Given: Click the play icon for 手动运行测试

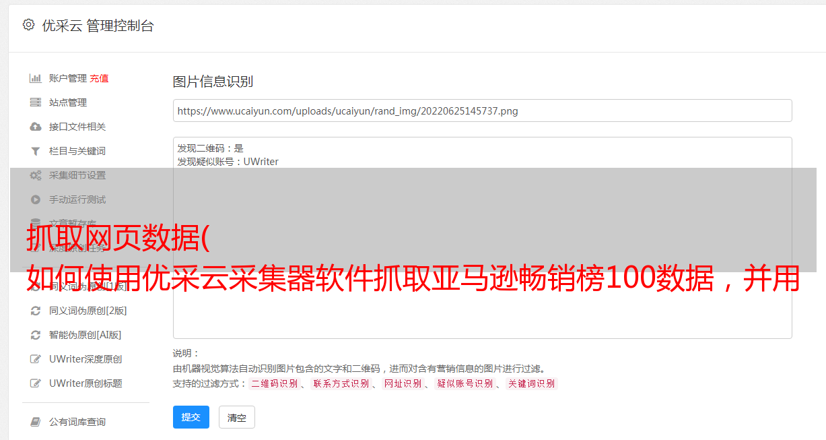Looking at the screenshot, I should point(35,199).
